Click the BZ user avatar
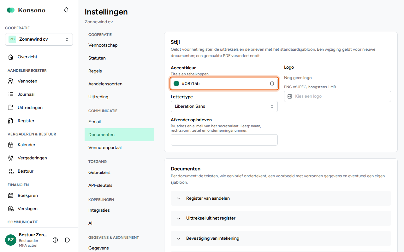Image resolution: width=404 pixels, height=252 pixels. coord(11,240)
